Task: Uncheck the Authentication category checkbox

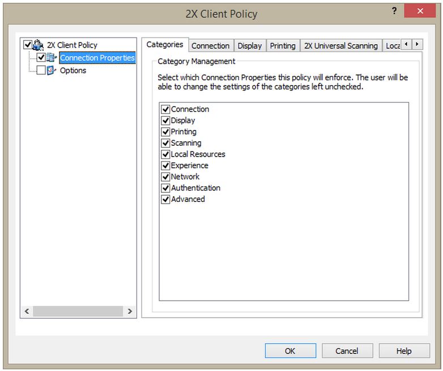Action: [165, 188]
